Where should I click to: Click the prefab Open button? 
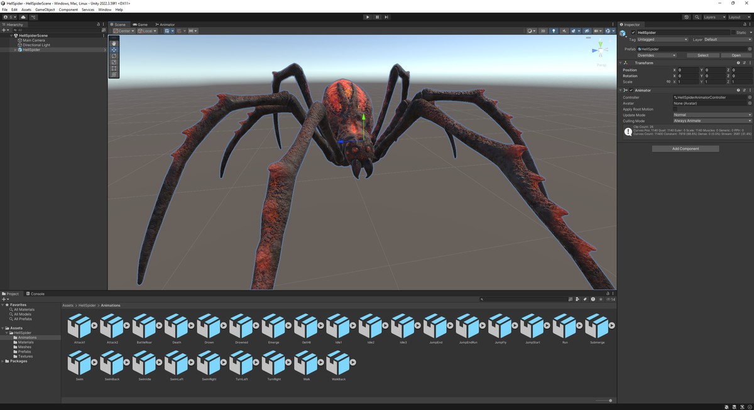(x=736, y=55)
